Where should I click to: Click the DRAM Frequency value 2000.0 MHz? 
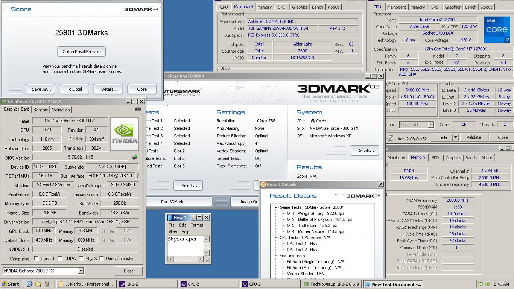click(x=458, y=200)
